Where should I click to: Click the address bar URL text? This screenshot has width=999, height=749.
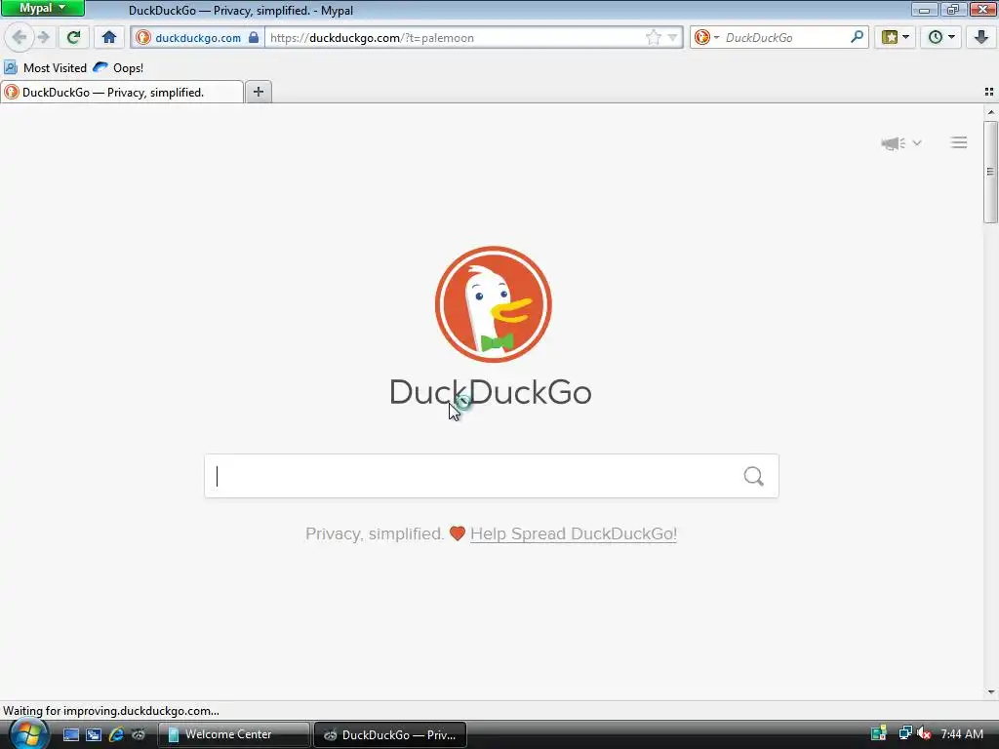[x=372, y=38]
